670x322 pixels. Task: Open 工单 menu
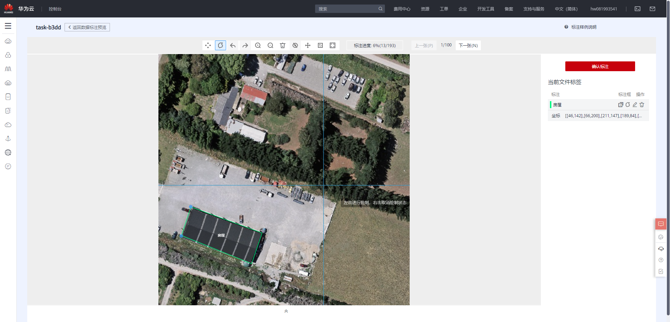[444, 9]
